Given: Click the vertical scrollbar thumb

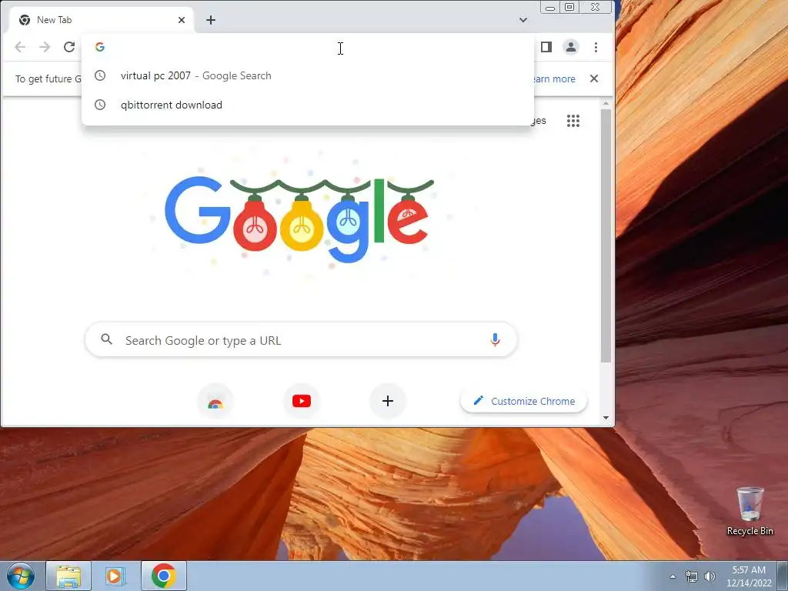Looking at the screenshot, I should click(x=606, y=235).
